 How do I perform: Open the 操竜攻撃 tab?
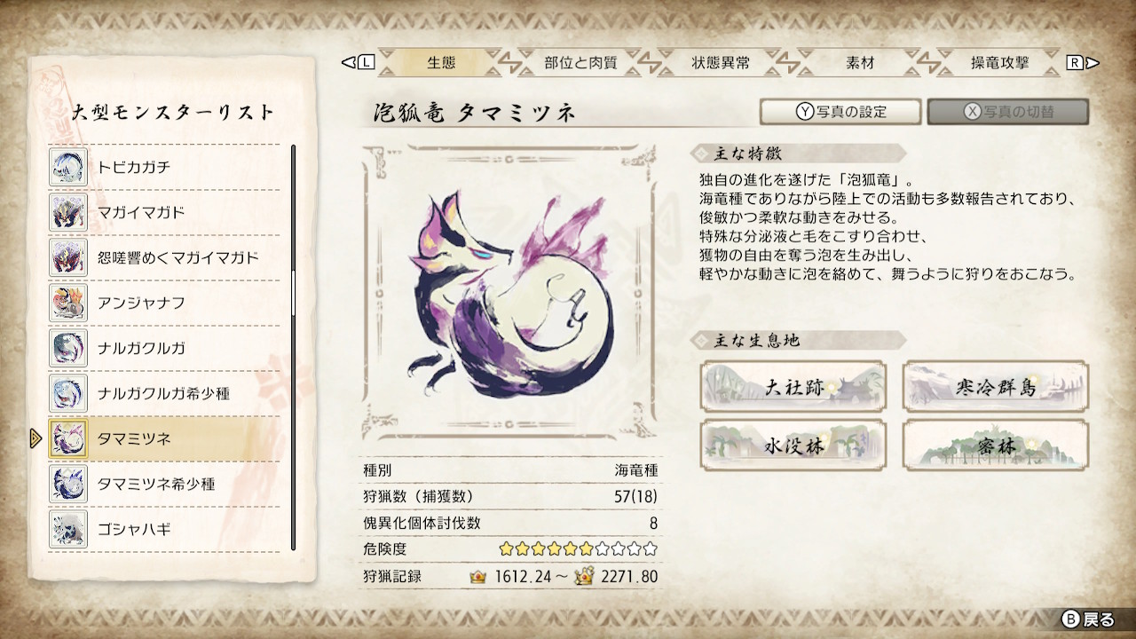pos(1000,63)
